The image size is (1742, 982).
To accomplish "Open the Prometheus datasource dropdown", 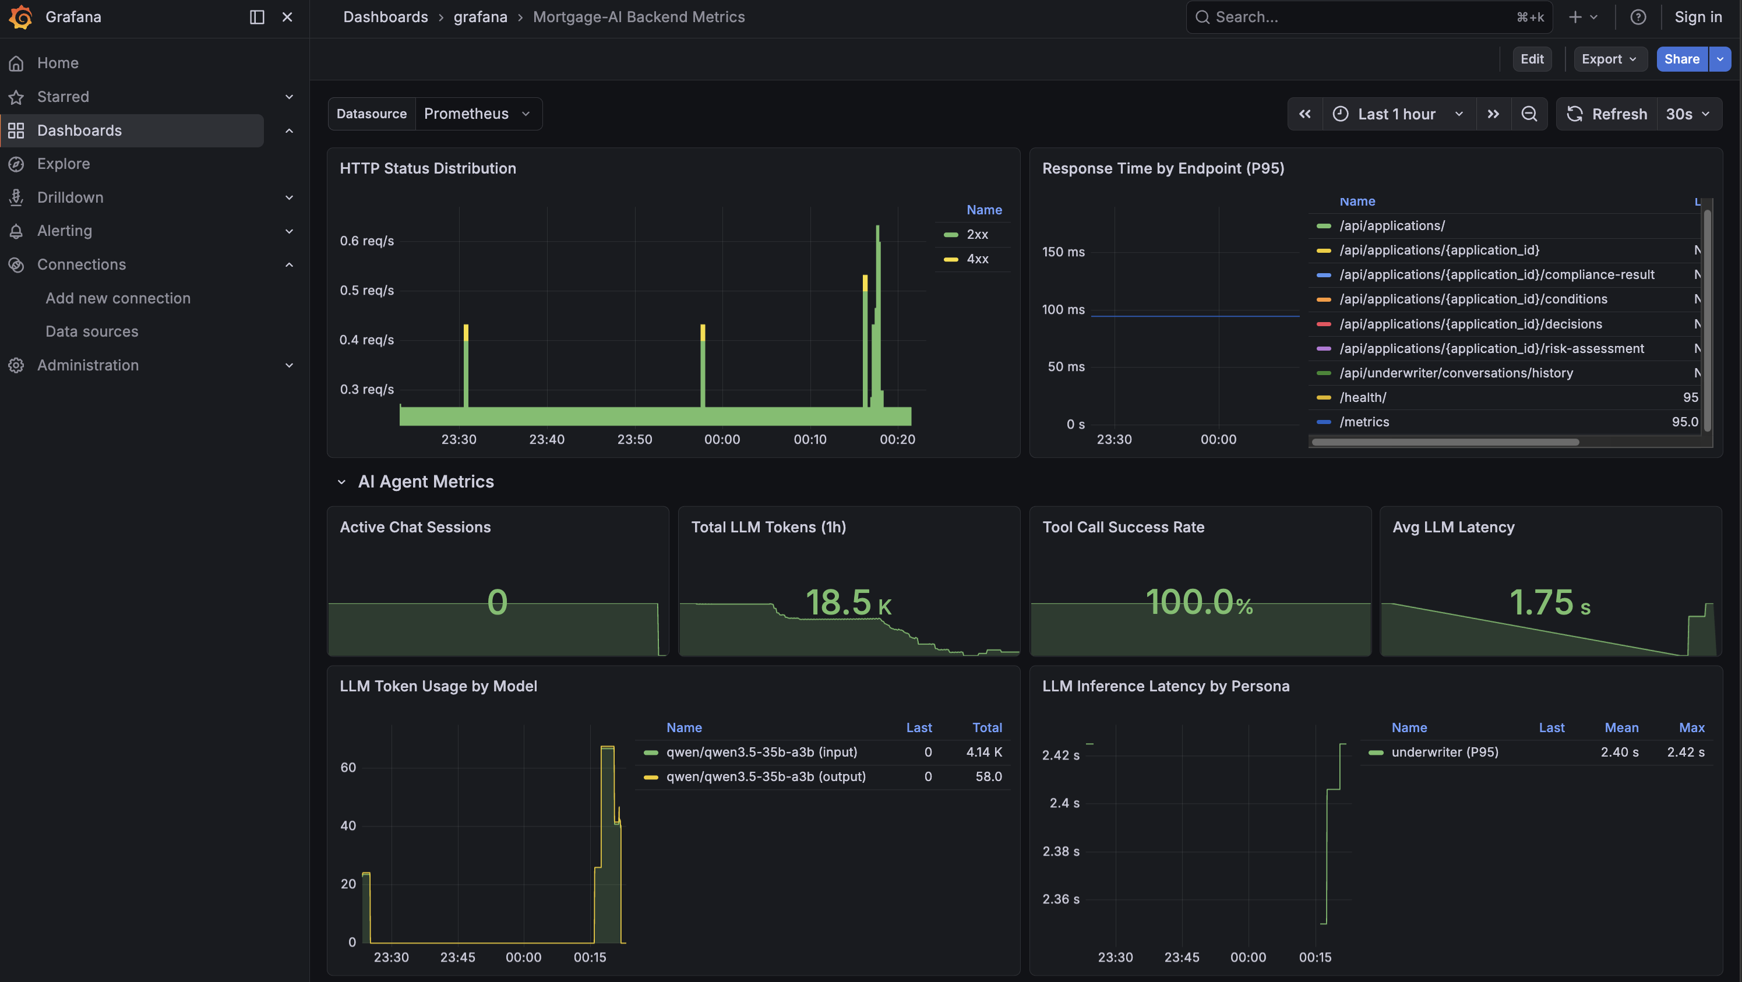I will click(x=477, y=114).
